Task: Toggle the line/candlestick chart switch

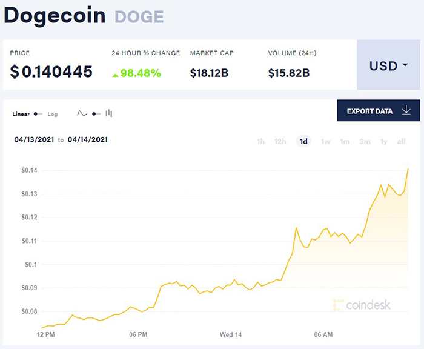Action: coord(96,114)
